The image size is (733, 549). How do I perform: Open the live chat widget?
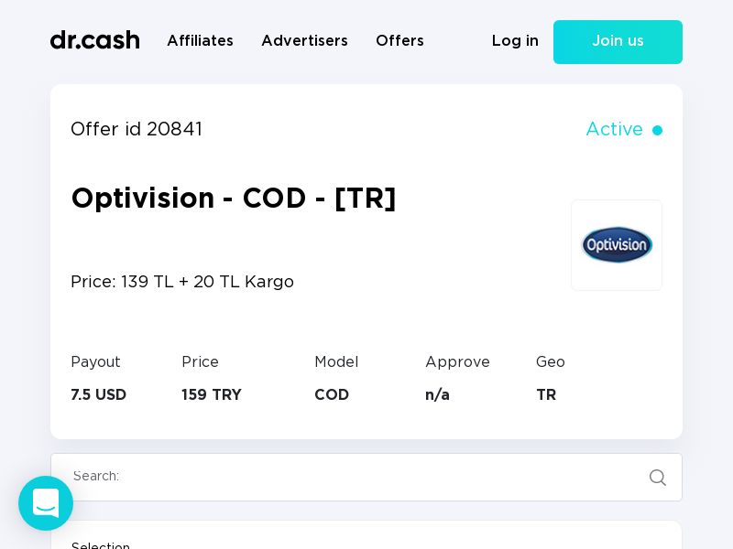point(46,503)
